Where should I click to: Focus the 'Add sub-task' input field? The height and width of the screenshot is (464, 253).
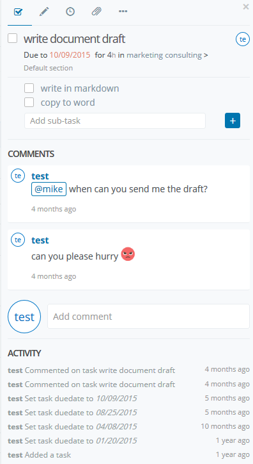(x=115, y=120)
